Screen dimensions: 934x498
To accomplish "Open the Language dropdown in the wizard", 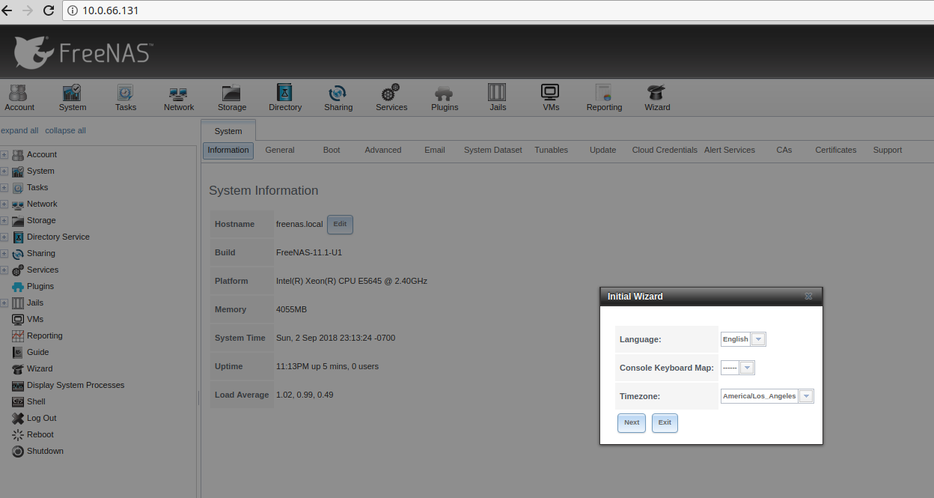I will click(757, 338).
